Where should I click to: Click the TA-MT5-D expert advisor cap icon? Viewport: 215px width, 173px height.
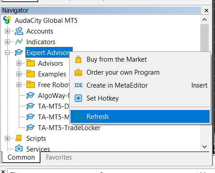[30, 106]
